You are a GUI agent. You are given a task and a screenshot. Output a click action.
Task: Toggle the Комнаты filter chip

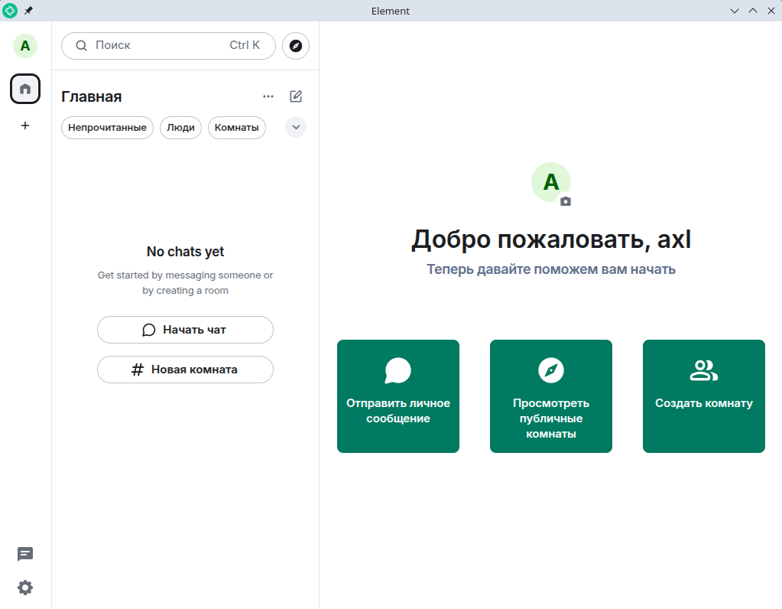[236, 128]
